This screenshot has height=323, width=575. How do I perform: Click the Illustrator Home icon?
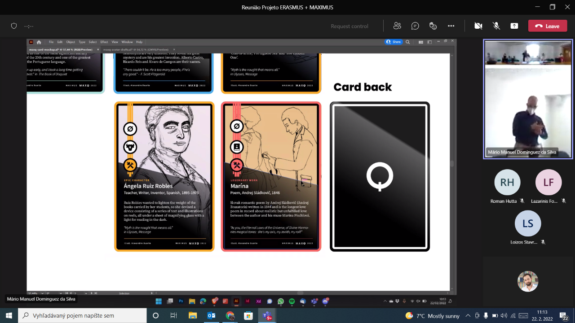(39, 42)
